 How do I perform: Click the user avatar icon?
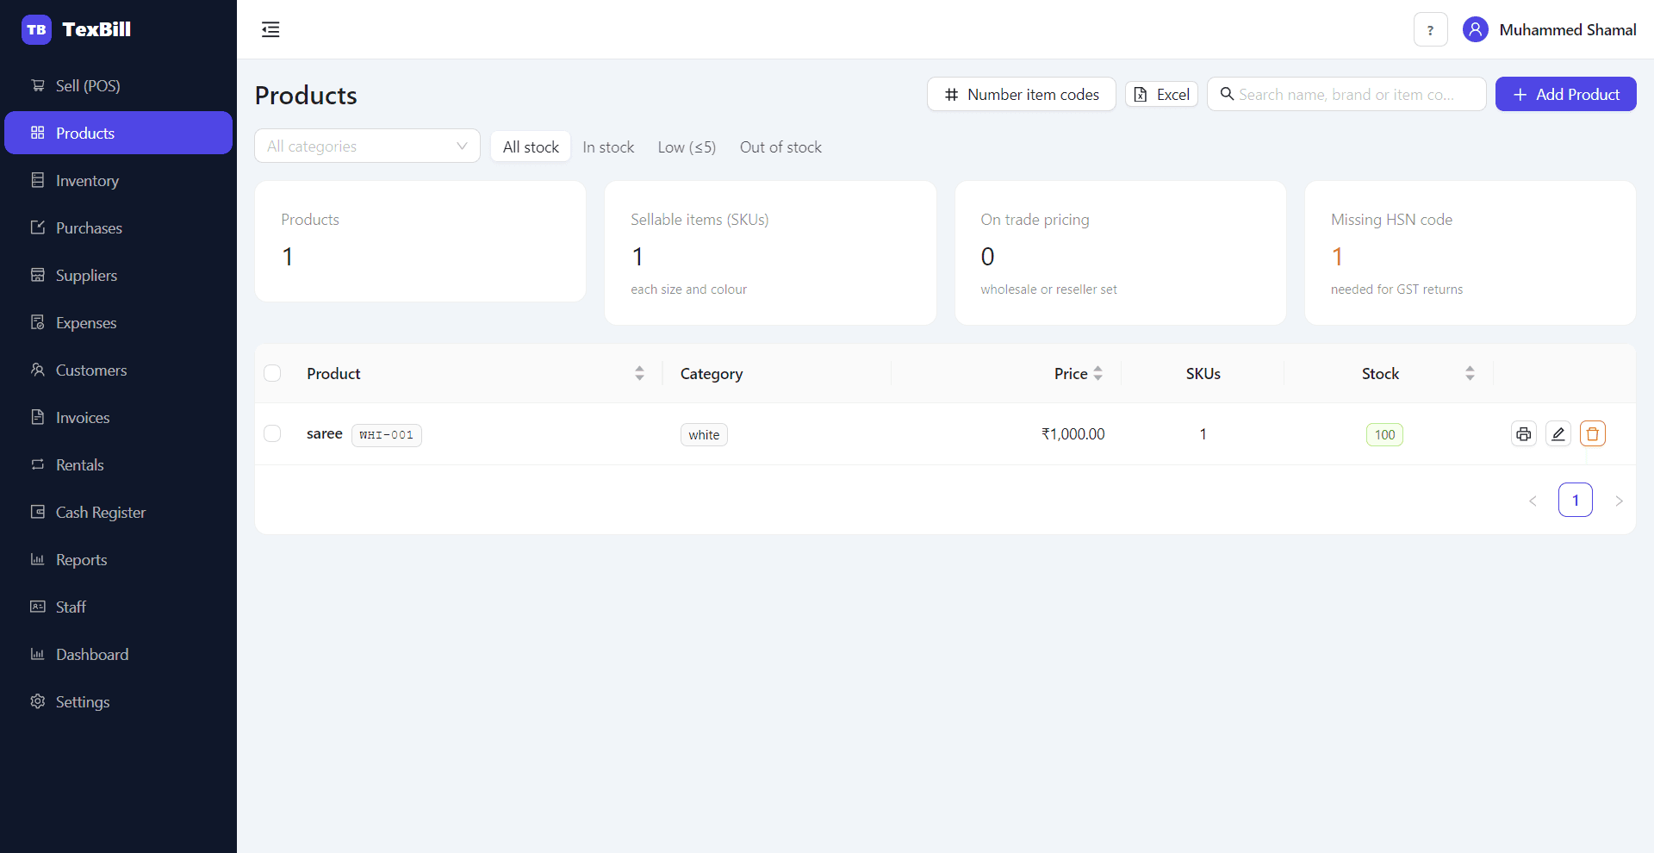tap(1475, 29)
